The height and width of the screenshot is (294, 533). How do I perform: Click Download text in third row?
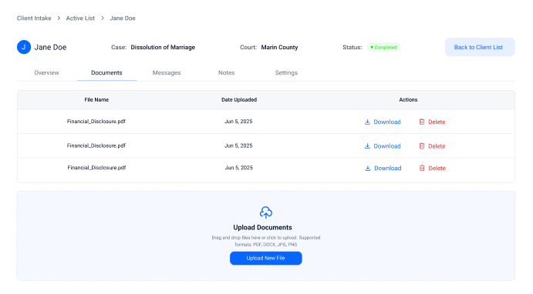click(388, 169)
